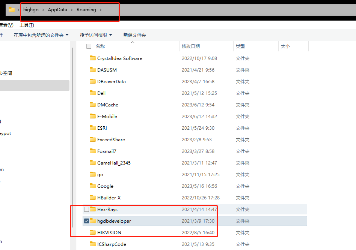
Task: Choose the GameHall_2345 folder icon
Action: [x=93, y=163]
